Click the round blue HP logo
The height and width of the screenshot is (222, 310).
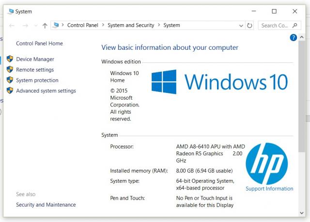click(x=266, y=163)
